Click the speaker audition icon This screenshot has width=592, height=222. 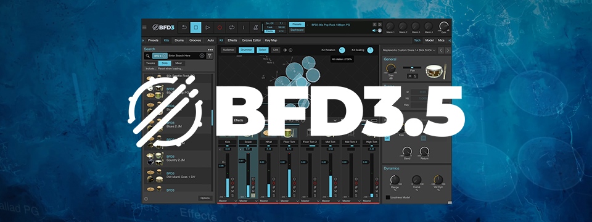[x=374, y=30]
